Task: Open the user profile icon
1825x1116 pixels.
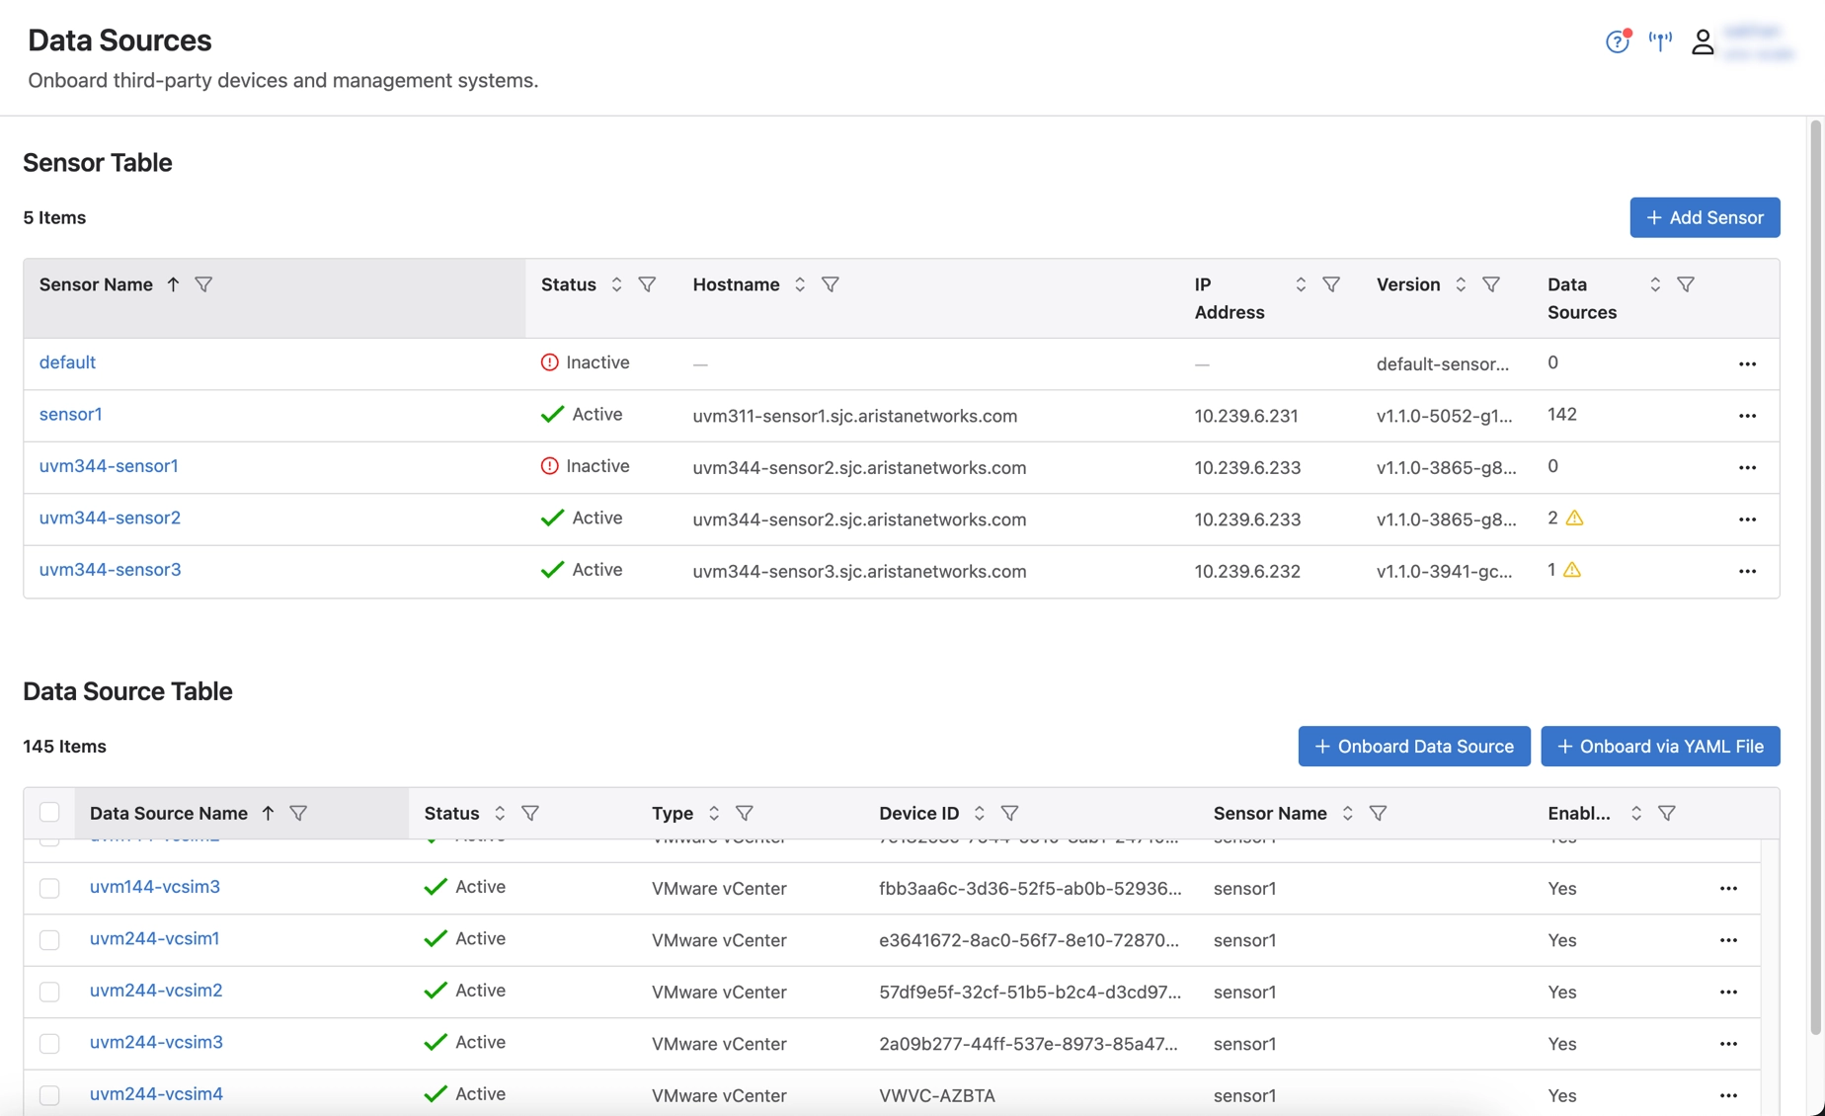Action: 1703,41
